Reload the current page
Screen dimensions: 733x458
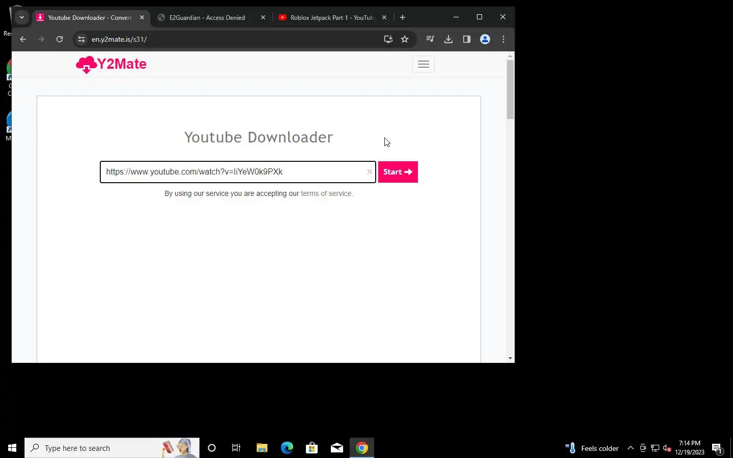pyautogui.click(x=60, y=39)
